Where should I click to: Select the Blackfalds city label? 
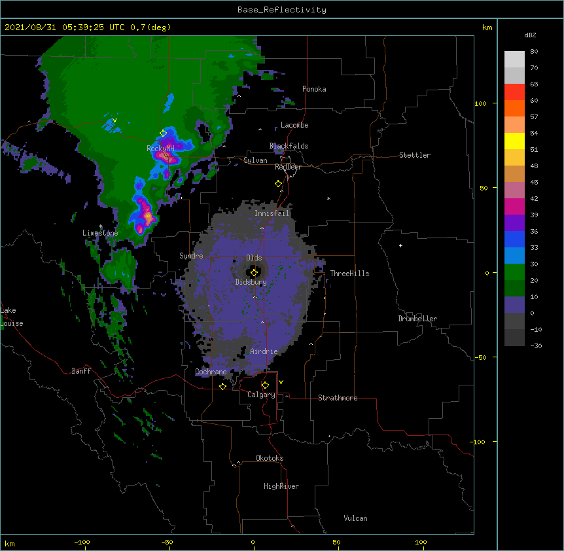289,146
